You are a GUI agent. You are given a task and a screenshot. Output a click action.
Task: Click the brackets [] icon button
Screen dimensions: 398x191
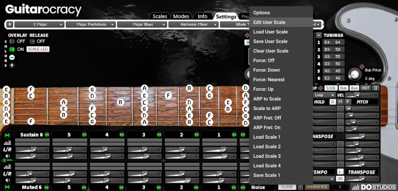375,88
